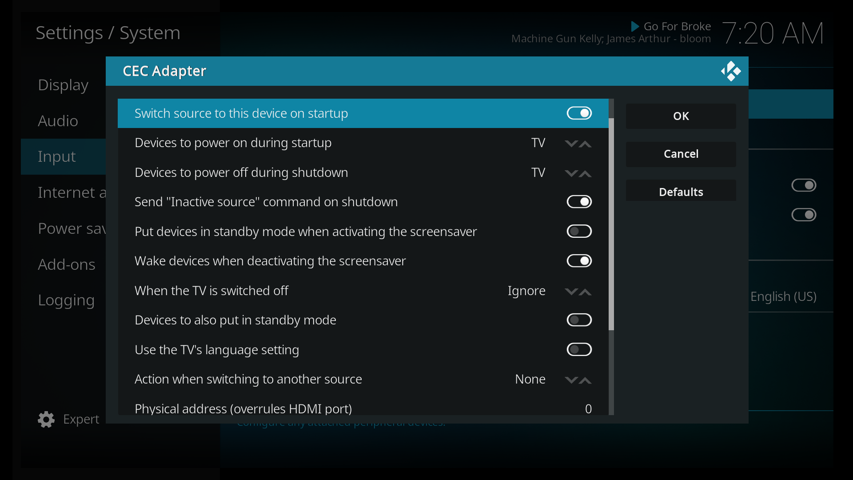Click up arrow for switching source action
Viewport: 853px width, 480px height.
[x=586, y=380]
